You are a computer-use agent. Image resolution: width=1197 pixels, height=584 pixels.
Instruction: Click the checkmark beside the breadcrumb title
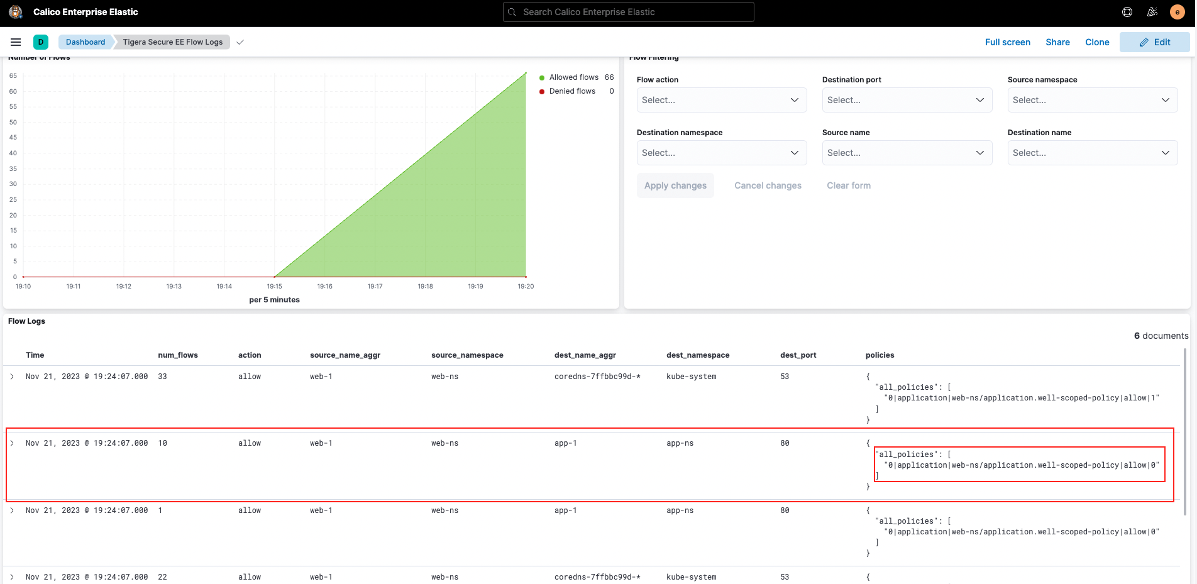(x=240, y=41)
